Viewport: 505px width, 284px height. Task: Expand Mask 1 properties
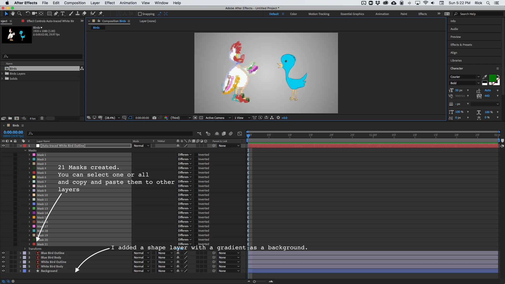coord(29,155)
